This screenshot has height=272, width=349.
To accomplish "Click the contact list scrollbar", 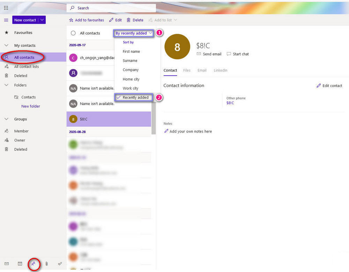I will click(x=154, y=118).
